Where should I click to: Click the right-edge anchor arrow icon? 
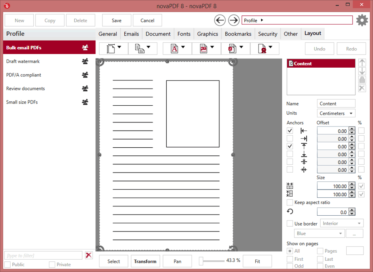304,139
